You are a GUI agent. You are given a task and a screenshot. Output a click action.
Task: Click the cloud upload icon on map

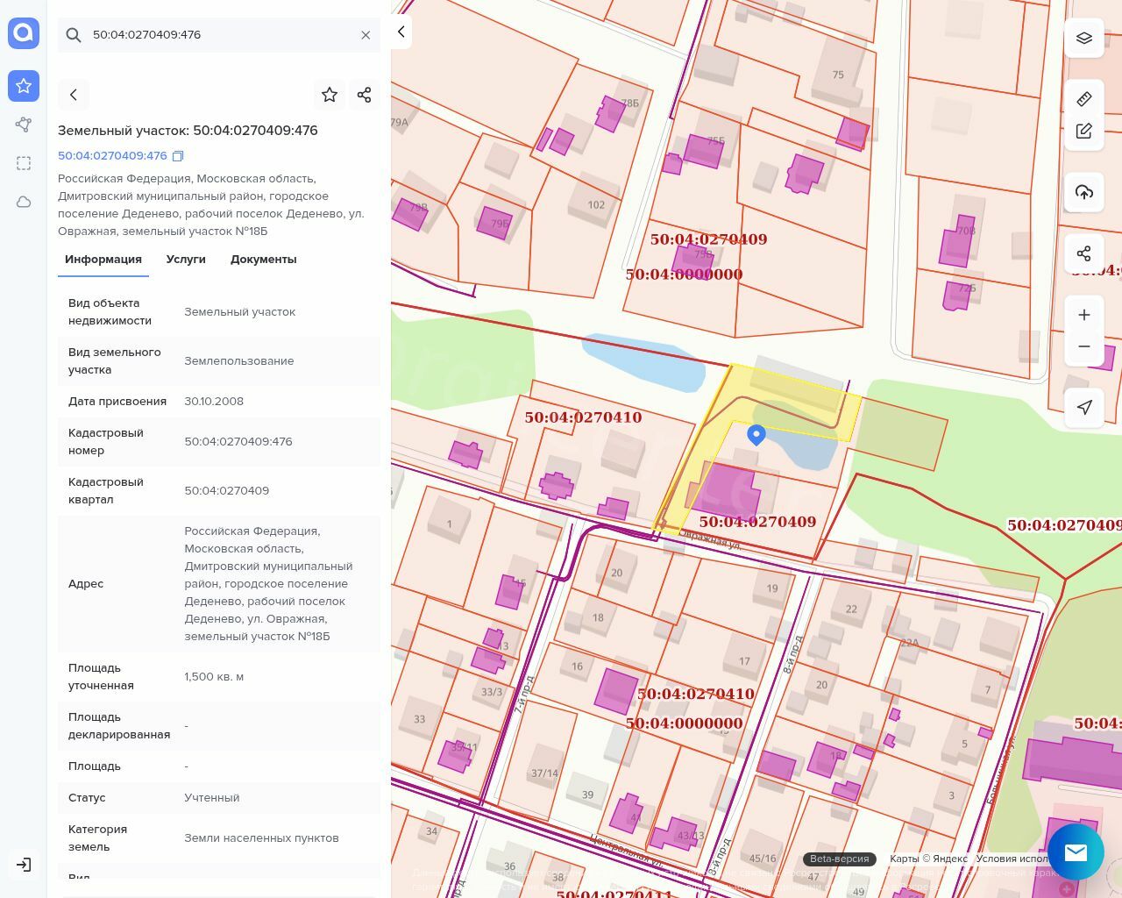tap(1083, 192)
